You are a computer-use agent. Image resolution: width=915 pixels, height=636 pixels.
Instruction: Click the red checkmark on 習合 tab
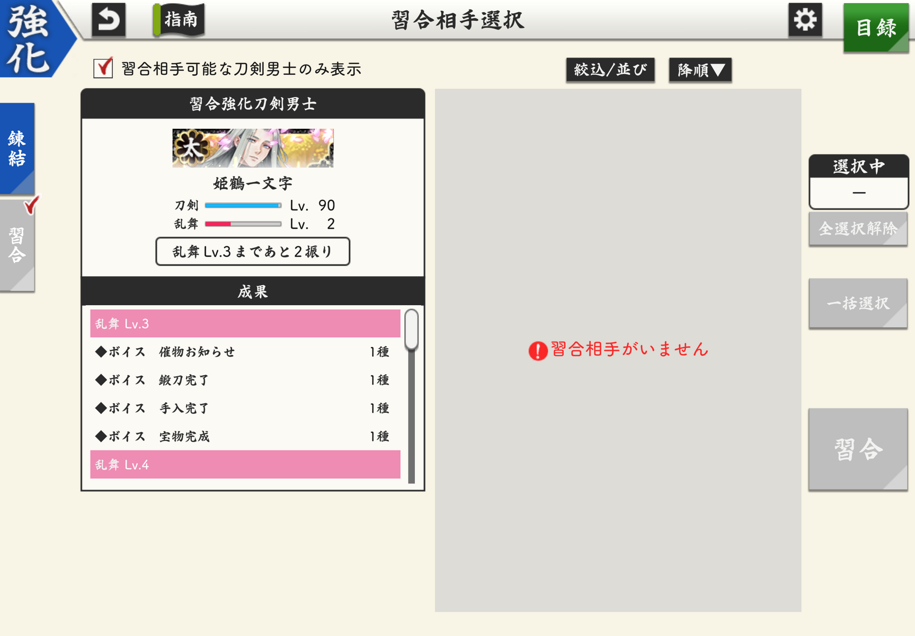coord(32,205)
